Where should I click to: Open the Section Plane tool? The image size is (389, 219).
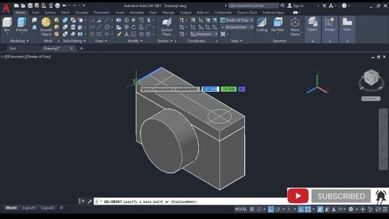pyautogui.click(x=167, y=27)
